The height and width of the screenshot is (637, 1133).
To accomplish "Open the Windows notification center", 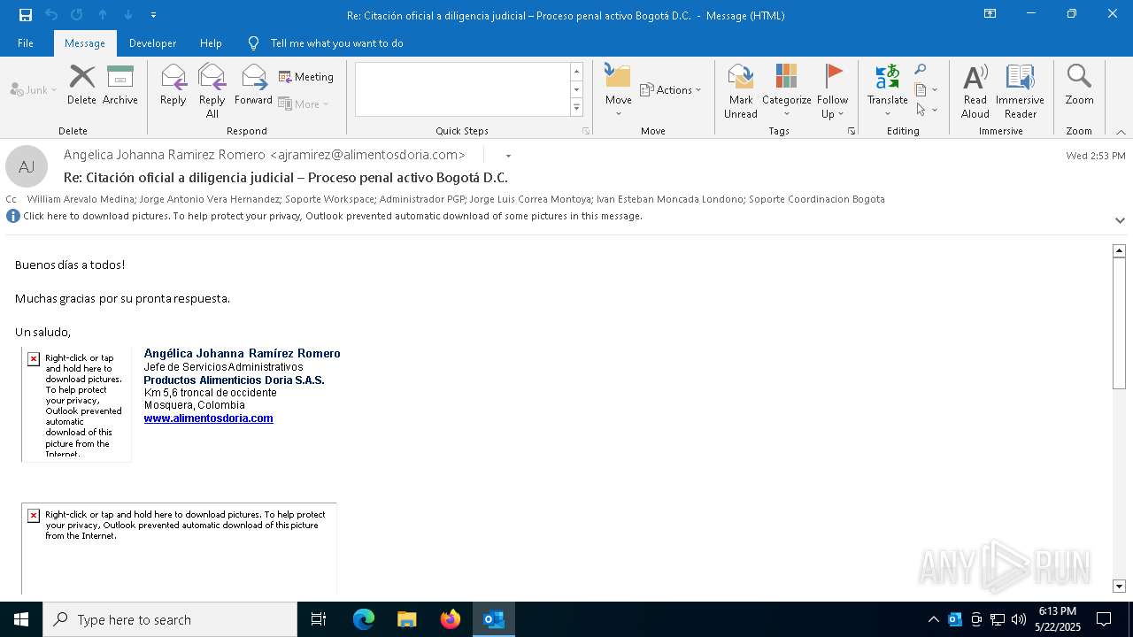I will tap(1104, 619).
